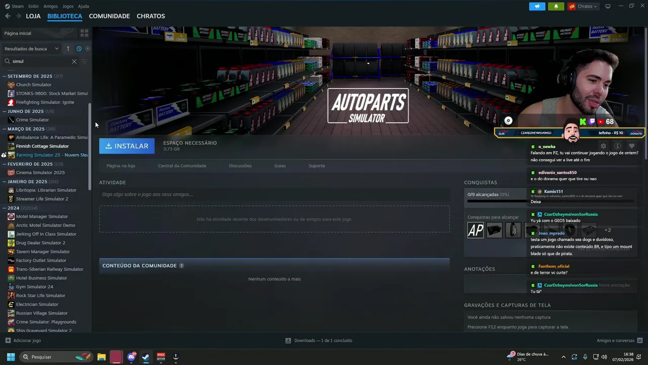
Task: Click the Diga algo sobre o jogo field
Action: click(x=274, y=194)
